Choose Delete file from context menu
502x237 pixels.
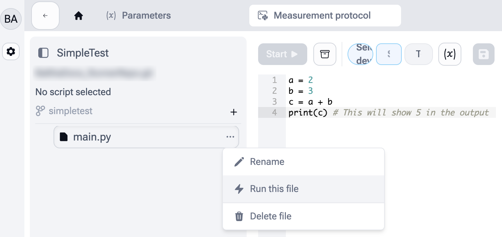tap(270, 216)
